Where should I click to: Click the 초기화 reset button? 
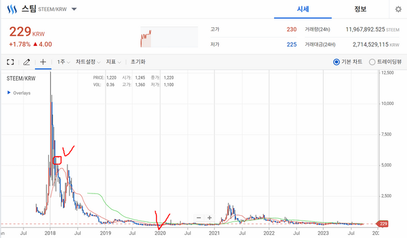pos(138,62)
